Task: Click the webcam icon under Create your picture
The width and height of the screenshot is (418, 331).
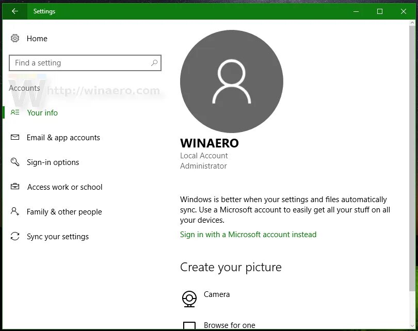Action: click(x=189, y=299)
